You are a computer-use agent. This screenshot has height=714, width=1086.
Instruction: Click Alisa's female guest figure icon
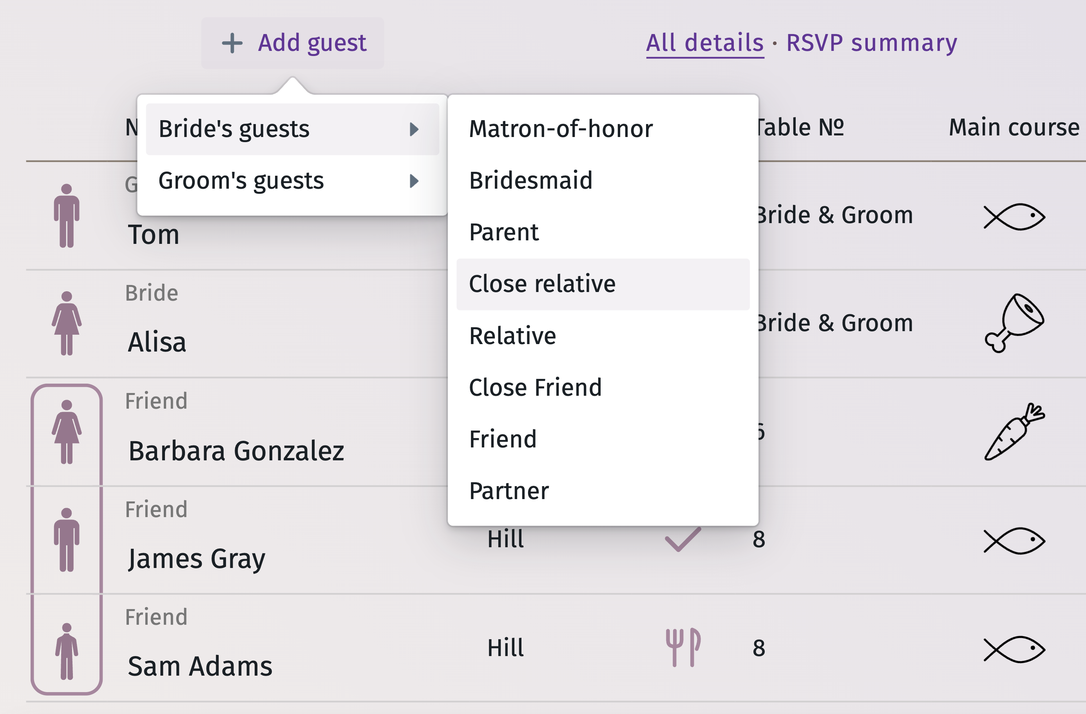(67, 323)
